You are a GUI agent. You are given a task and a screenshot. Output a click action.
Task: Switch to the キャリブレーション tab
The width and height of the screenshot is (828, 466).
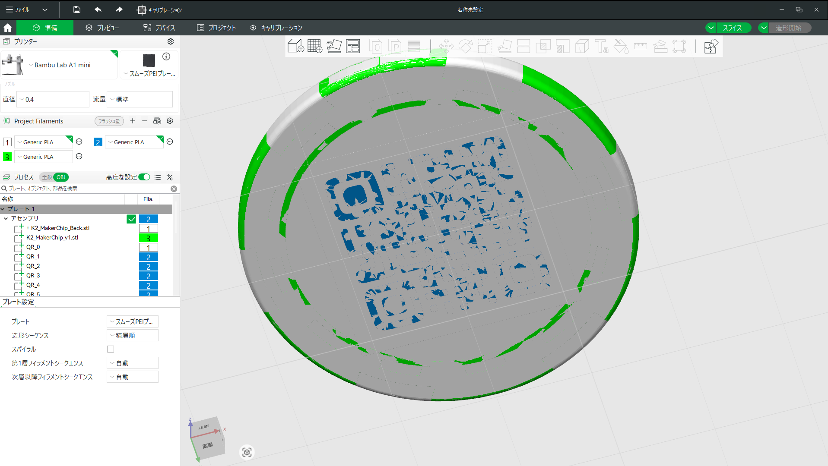(276, 28)
